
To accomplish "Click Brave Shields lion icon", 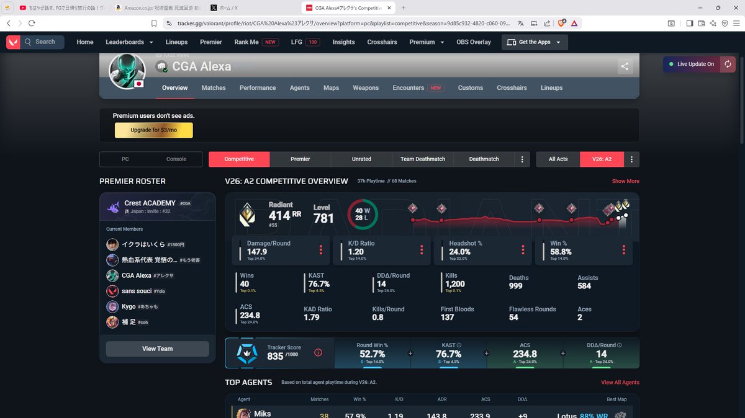I will point(561,23).
